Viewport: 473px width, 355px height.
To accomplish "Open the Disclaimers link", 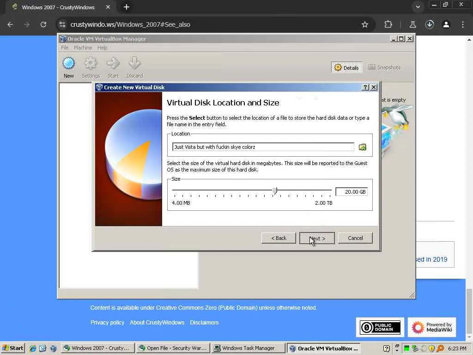I will [x=204, y=322].
